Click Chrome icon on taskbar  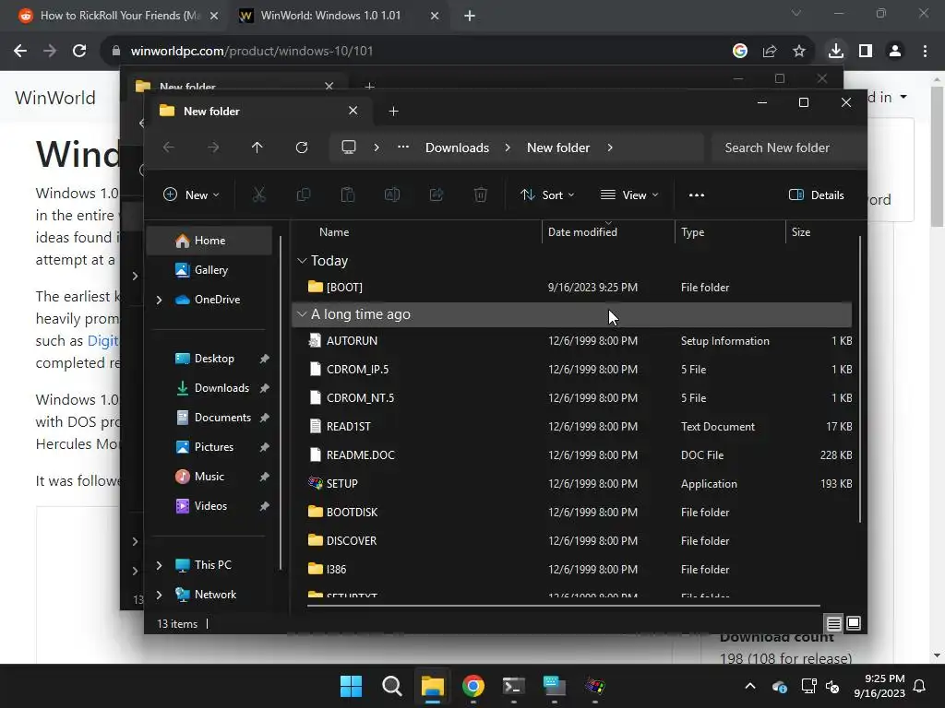473,686
